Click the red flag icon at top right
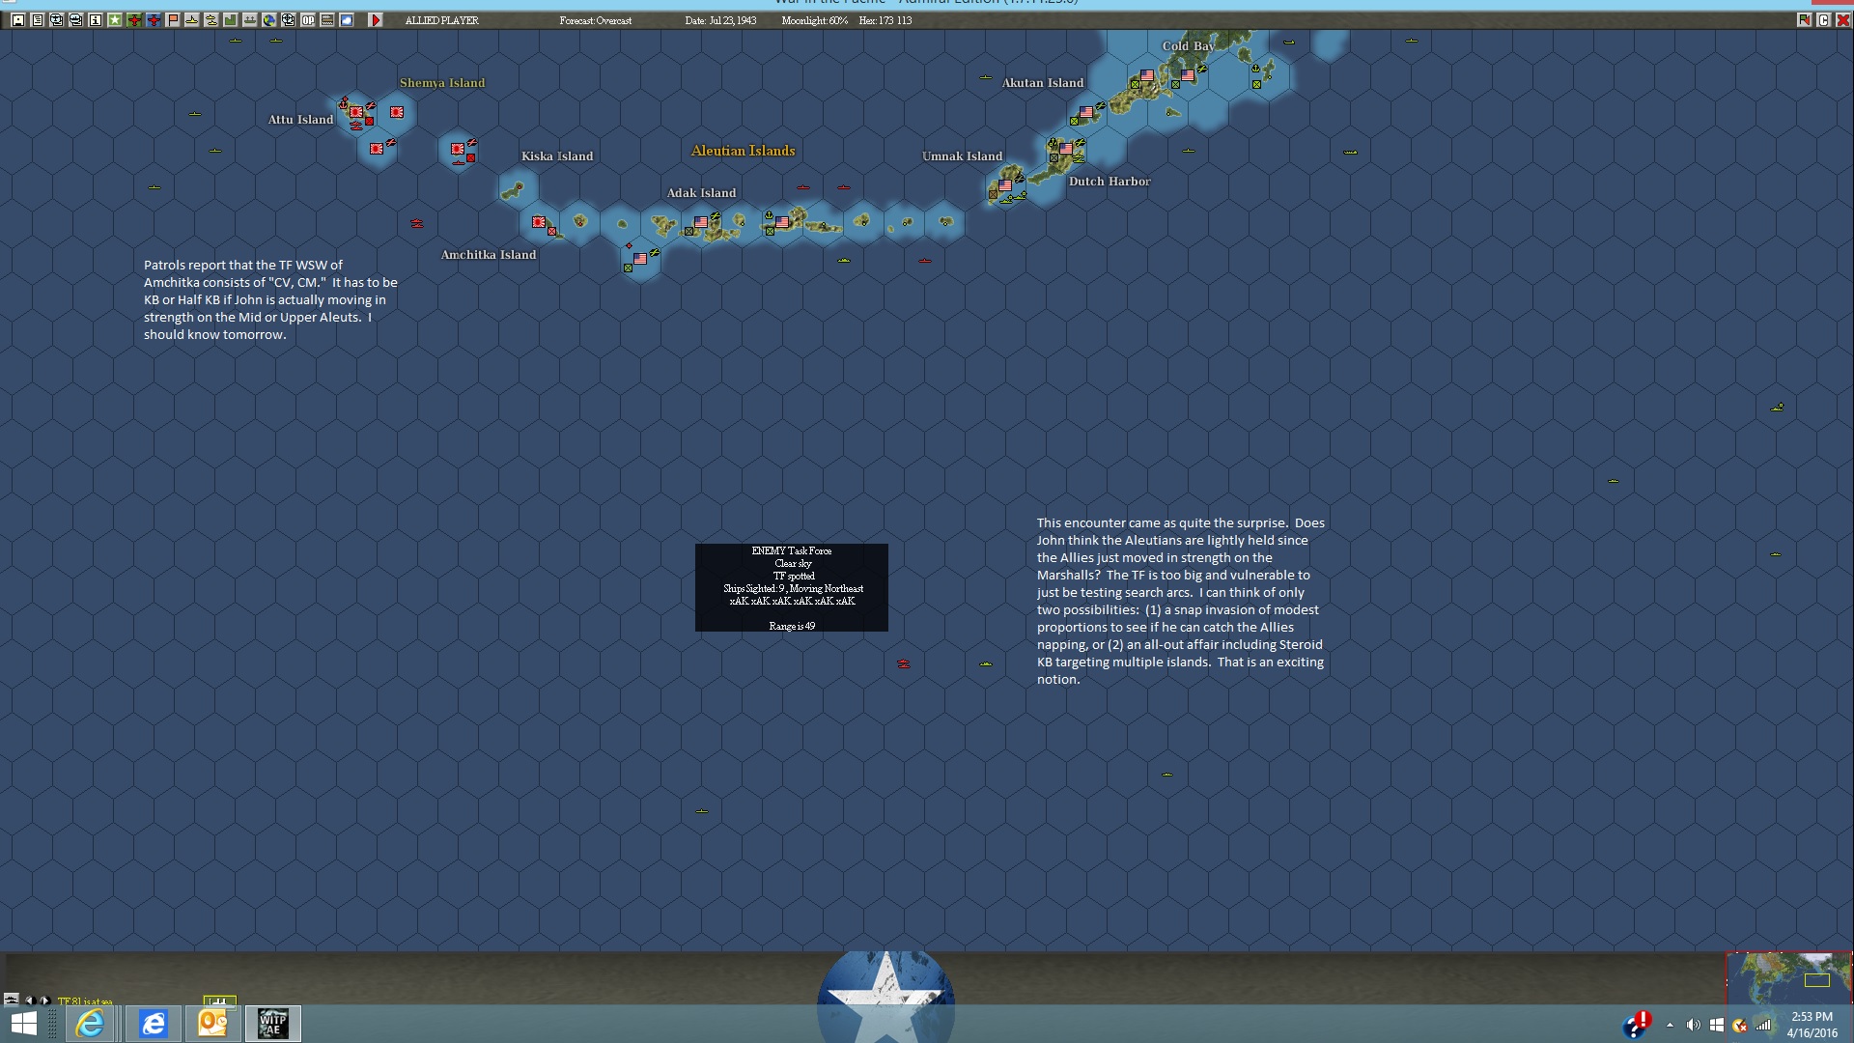Image resolution: width=1854 pixels, height=1043 pixels. point(1804,20)
